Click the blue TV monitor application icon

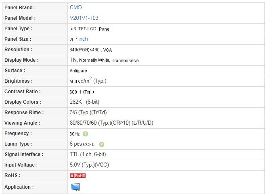click(75, 187)
